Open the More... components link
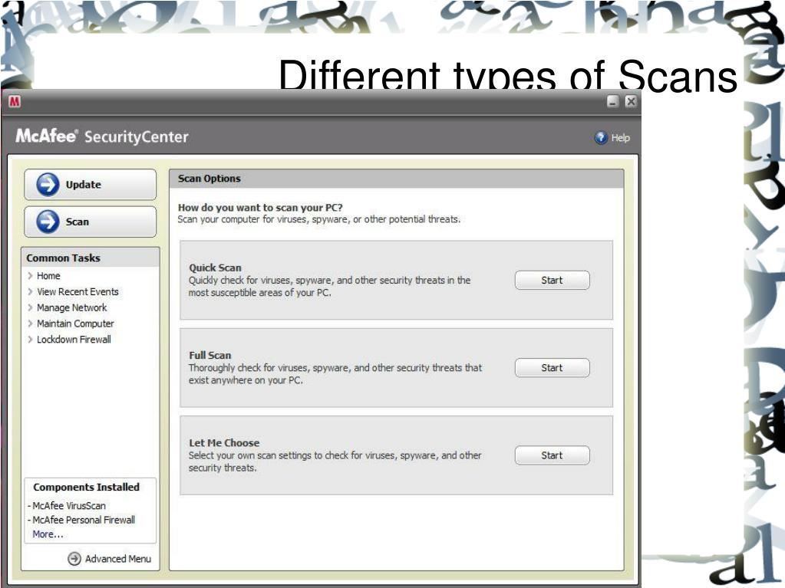The width and height of the screenshot is (785, 588). [x=48, y=534]
